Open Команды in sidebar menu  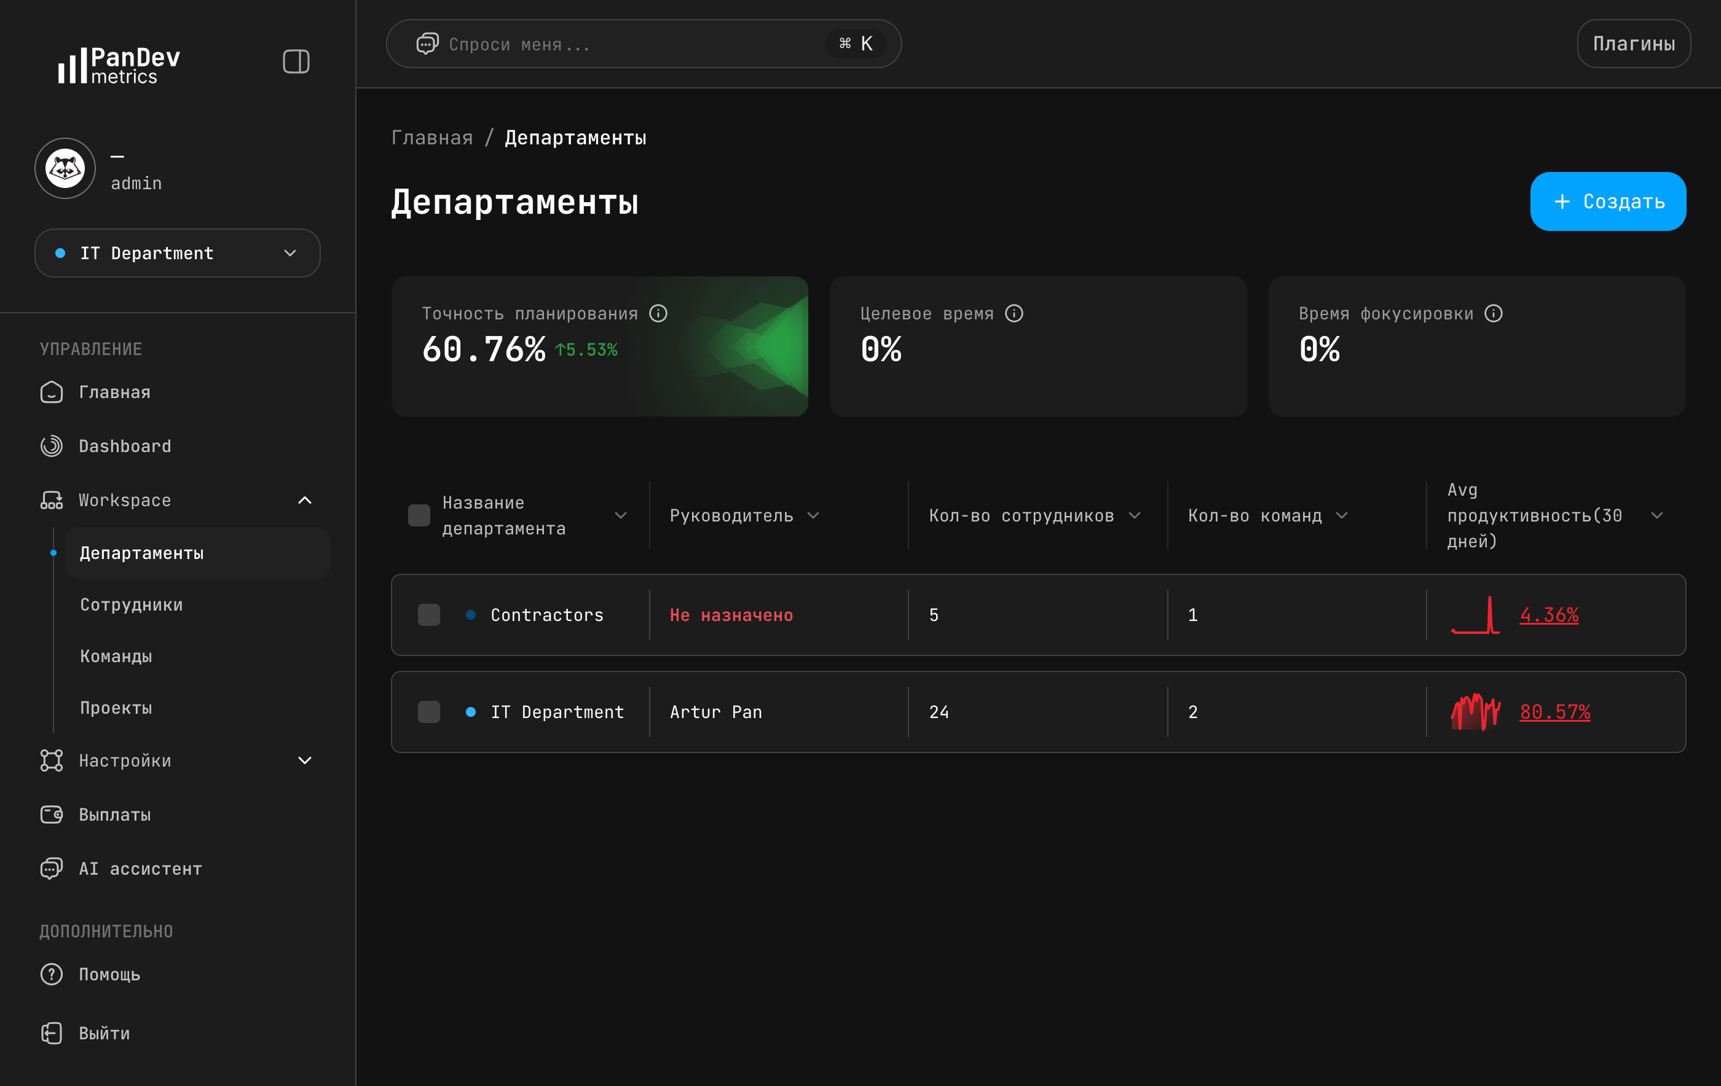click(116, 656)
